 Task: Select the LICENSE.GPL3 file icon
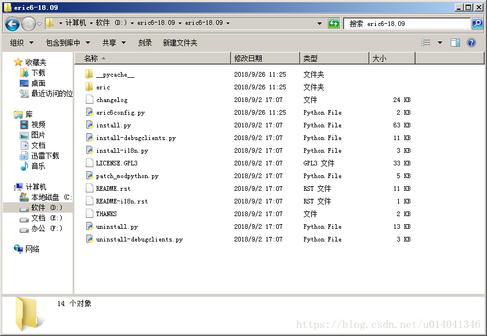pyautogui.click(x=89, y=163)
